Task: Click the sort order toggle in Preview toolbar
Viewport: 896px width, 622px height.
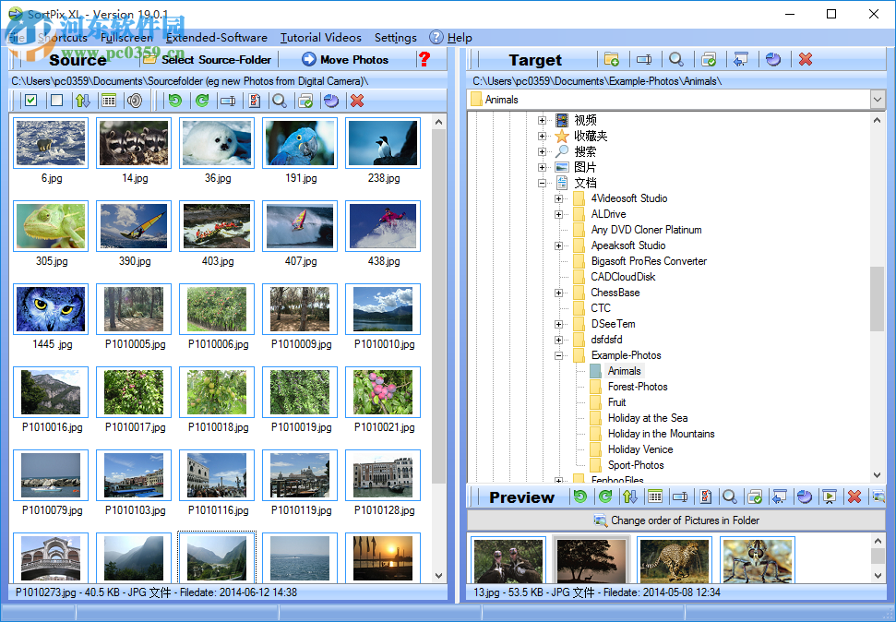Action: (629, 496)
